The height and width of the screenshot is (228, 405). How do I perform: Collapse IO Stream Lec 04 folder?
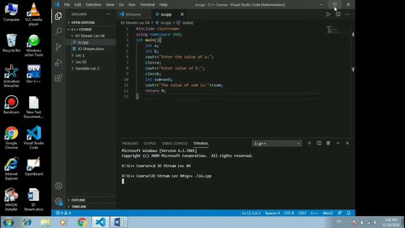[x=91, y=35]
